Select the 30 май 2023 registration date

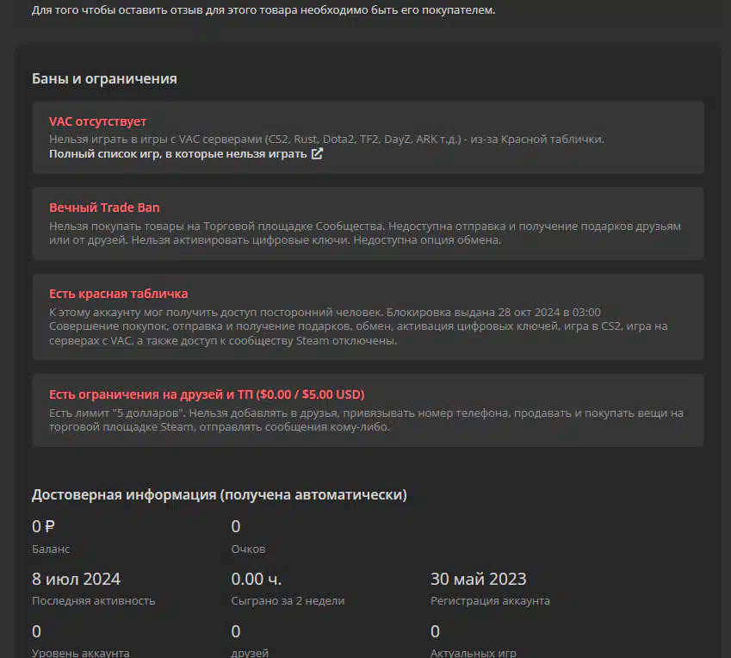point(479,579)
